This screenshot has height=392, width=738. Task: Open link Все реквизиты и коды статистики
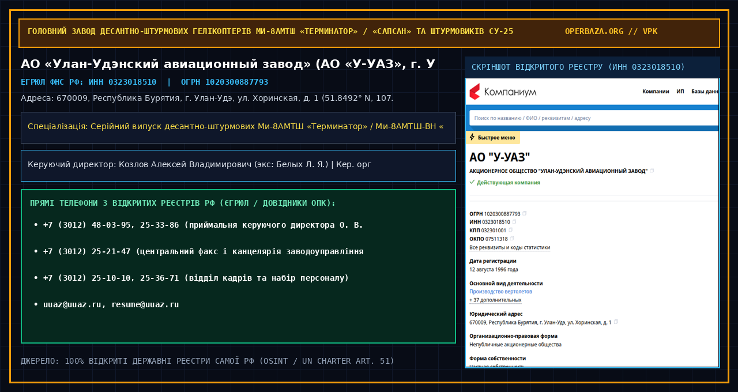[510, 247]
